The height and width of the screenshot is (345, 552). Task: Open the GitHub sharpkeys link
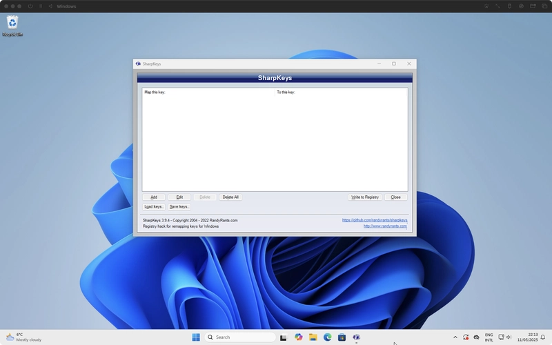coord(375,220)
